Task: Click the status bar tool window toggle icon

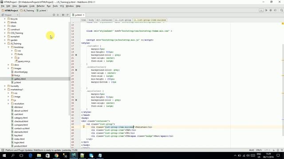Action: [3, 150]
